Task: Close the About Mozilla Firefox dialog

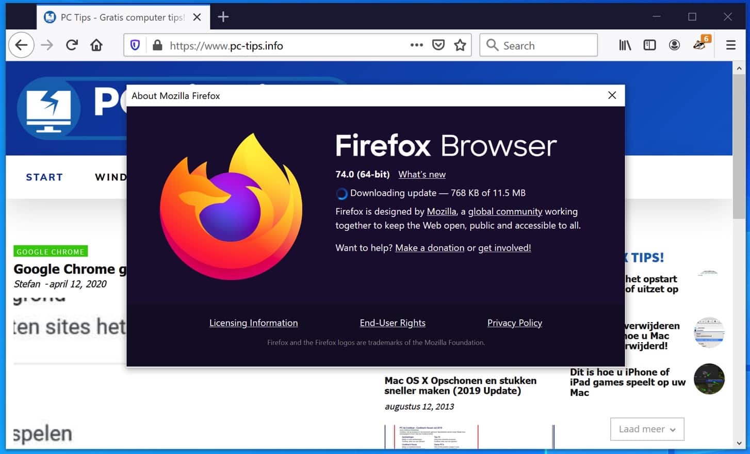Action: click(x=612, y=95)
